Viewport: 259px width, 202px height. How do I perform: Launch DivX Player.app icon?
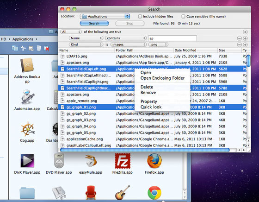point(27,161)
